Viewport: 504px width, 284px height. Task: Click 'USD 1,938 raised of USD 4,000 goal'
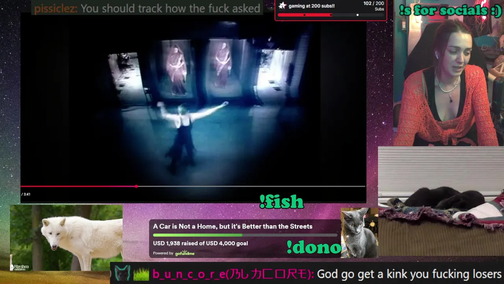(x=200, y=243)
